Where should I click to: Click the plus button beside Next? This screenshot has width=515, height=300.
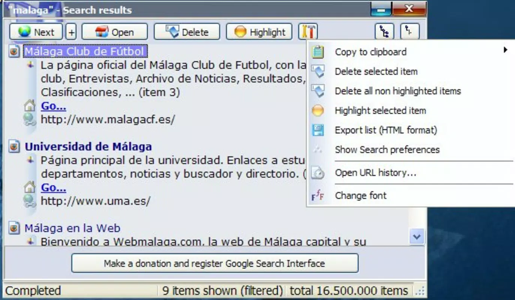coord(72,32)
